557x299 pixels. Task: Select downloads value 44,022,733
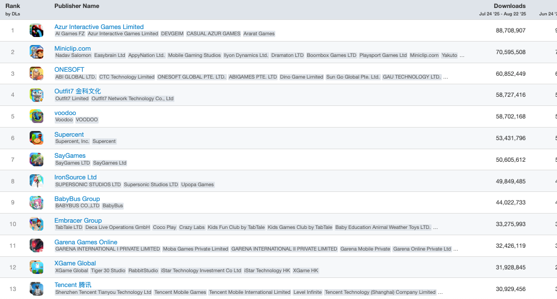pos(511,203)
